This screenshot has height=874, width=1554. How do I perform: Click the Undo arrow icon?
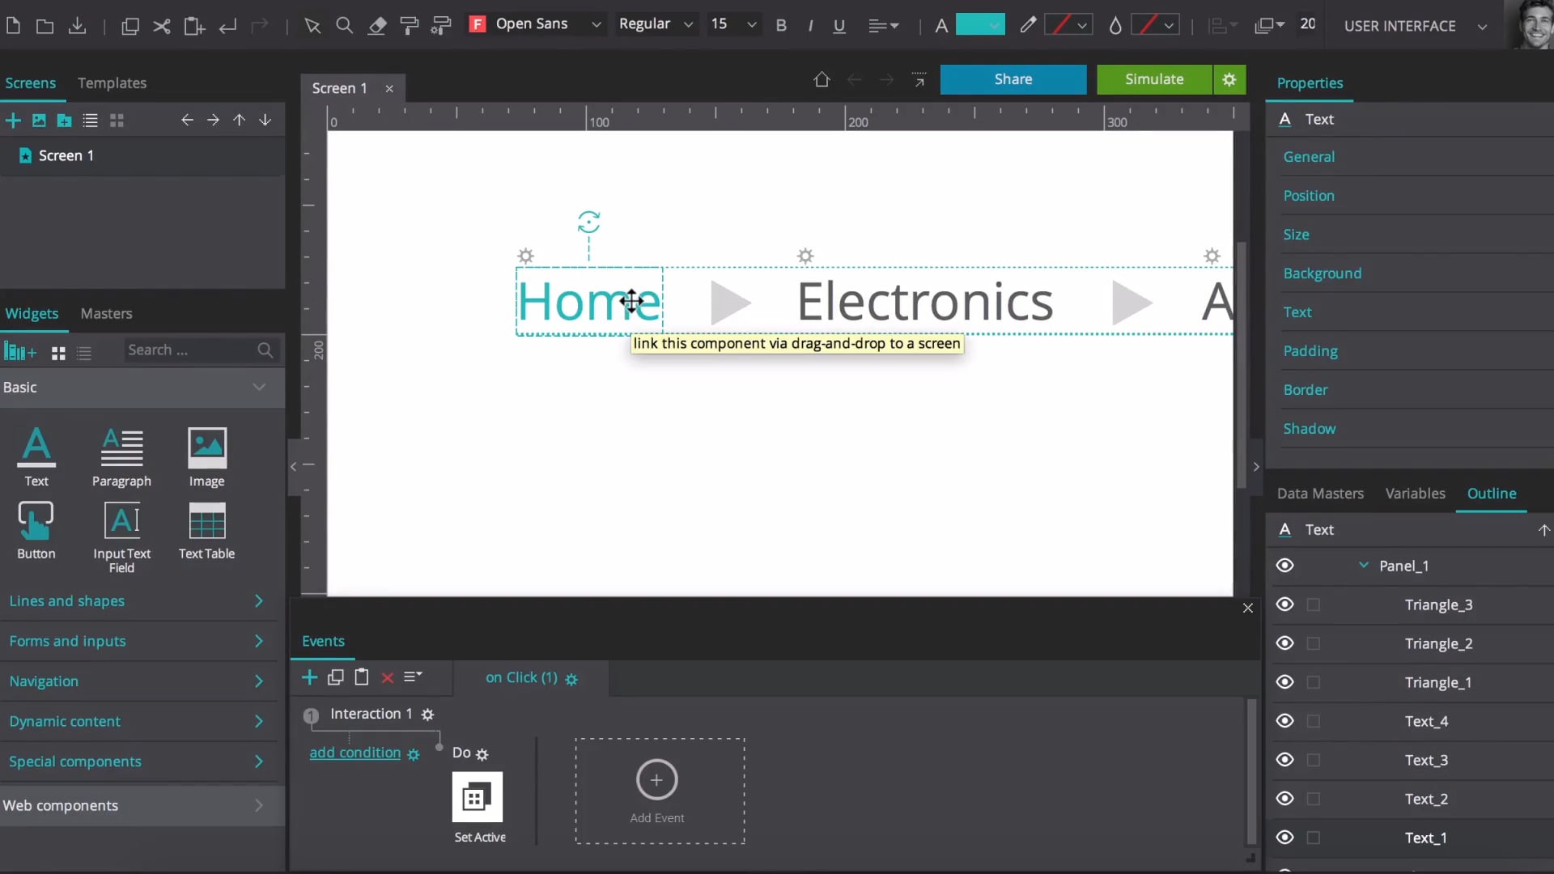[228, 26]
